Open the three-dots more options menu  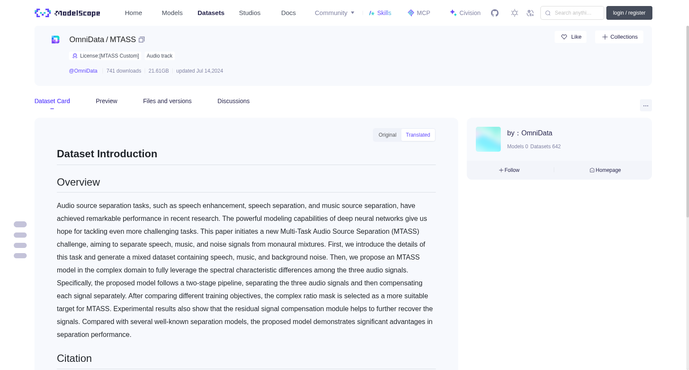646,106
